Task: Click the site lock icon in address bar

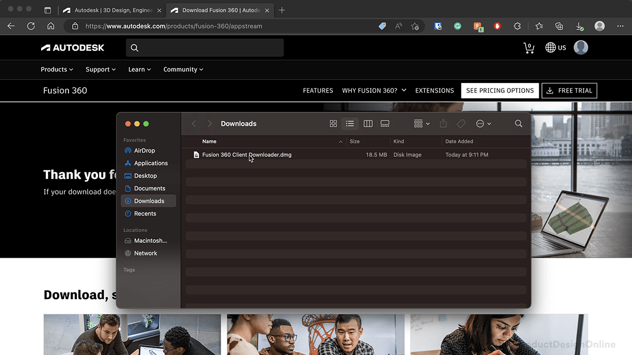Action: point(75,26)
